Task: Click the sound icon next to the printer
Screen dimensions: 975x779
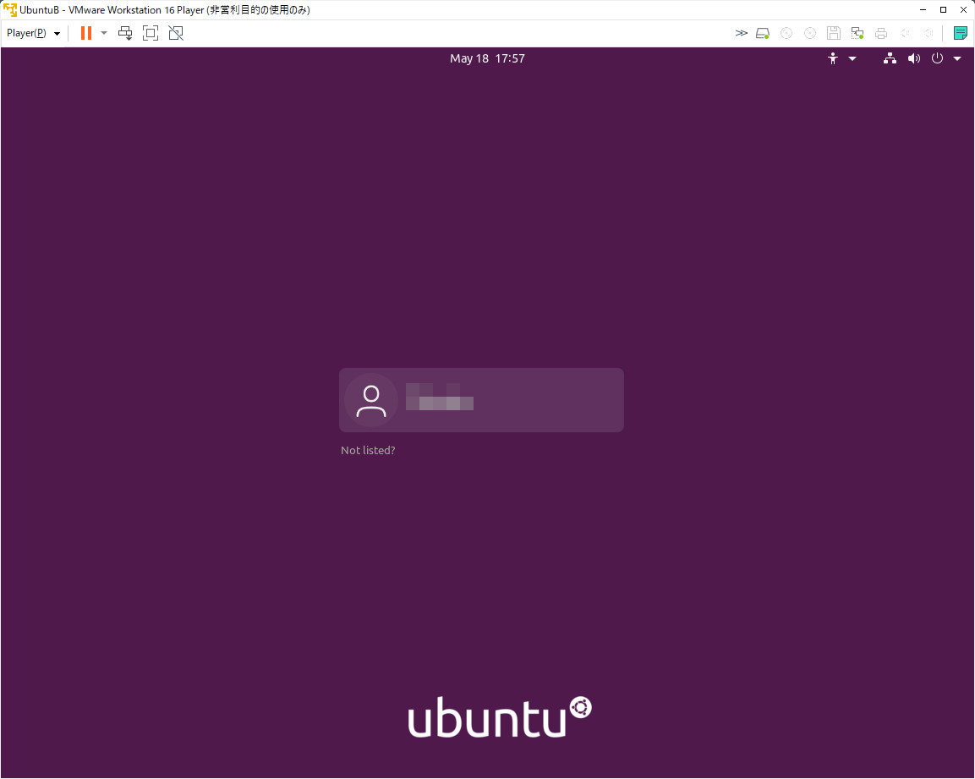Action: [906, 33]
